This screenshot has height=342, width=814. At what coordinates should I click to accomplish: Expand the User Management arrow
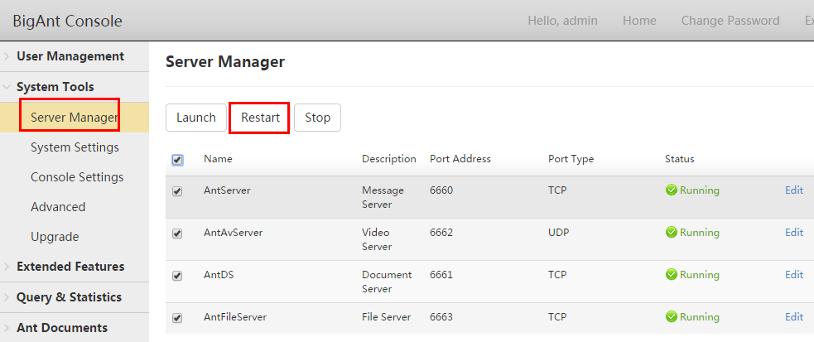click(7, 56)
